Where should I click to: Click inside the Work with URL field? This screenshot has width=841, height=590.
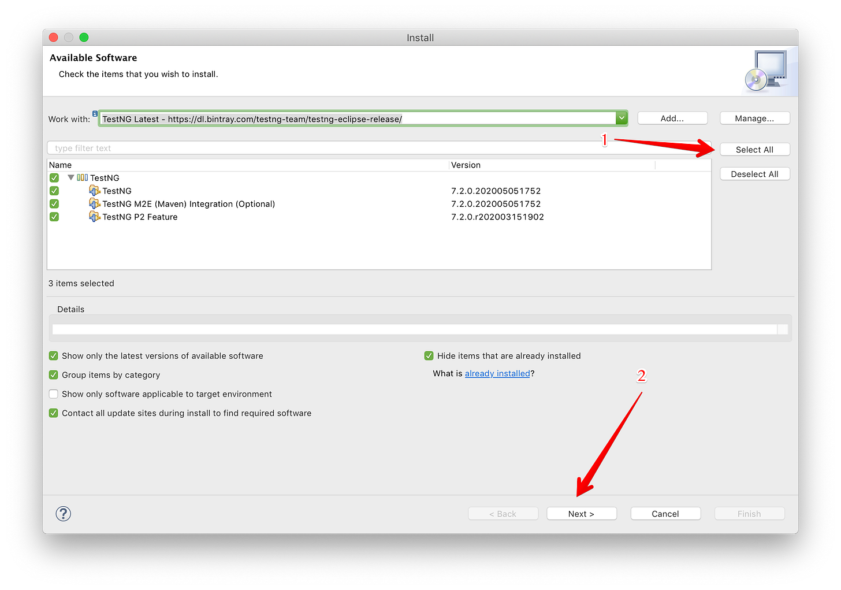358,118
